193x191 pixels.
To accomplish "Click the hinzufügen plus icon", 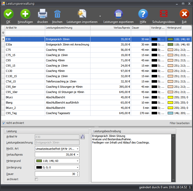I will (25, 14).
